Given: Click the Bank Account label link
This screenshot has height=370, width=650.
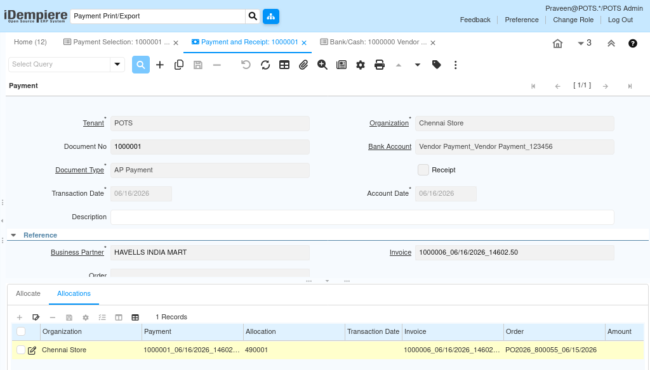Looking at the screenshot, I should tap(390, 146).
